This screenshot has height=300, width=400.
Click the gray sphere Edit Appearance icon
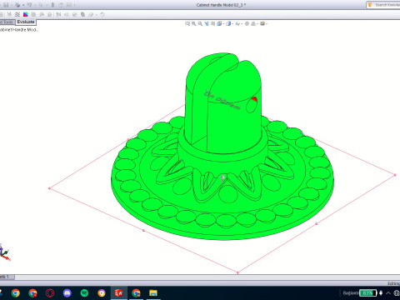247,24
